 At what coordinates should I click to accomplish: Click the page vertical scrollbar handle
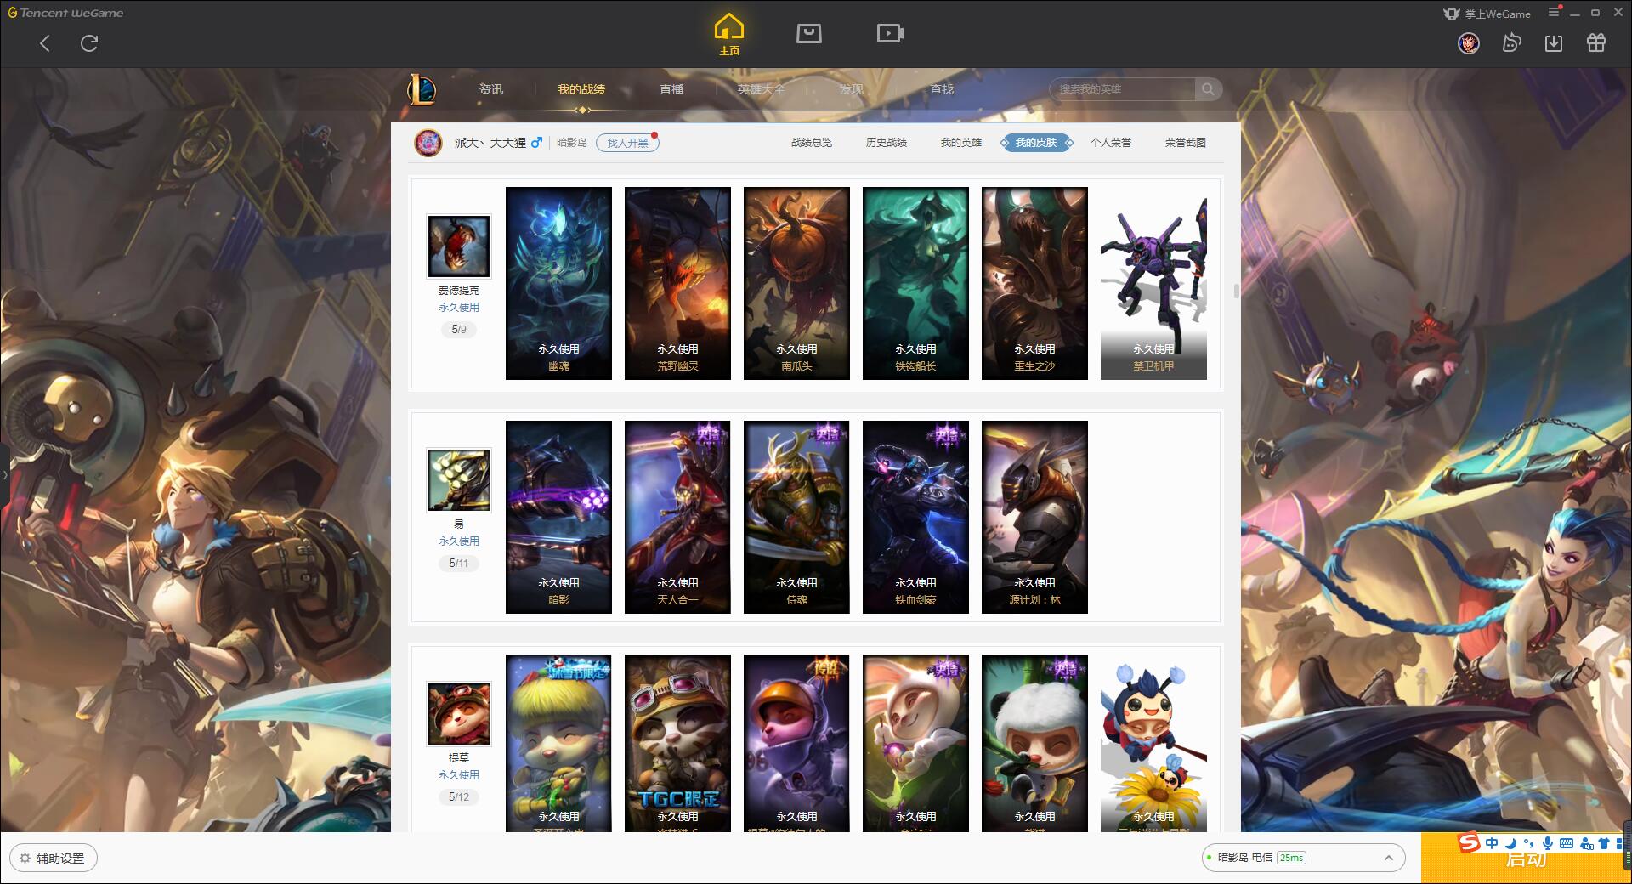1236,291
